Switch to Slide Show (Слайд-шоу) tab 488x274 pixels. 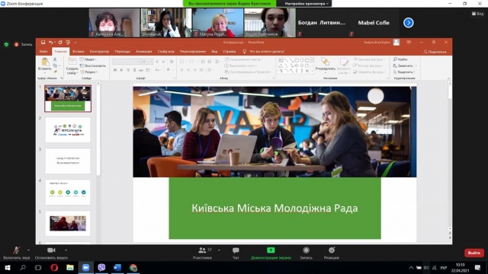click(x=166, y=52)
